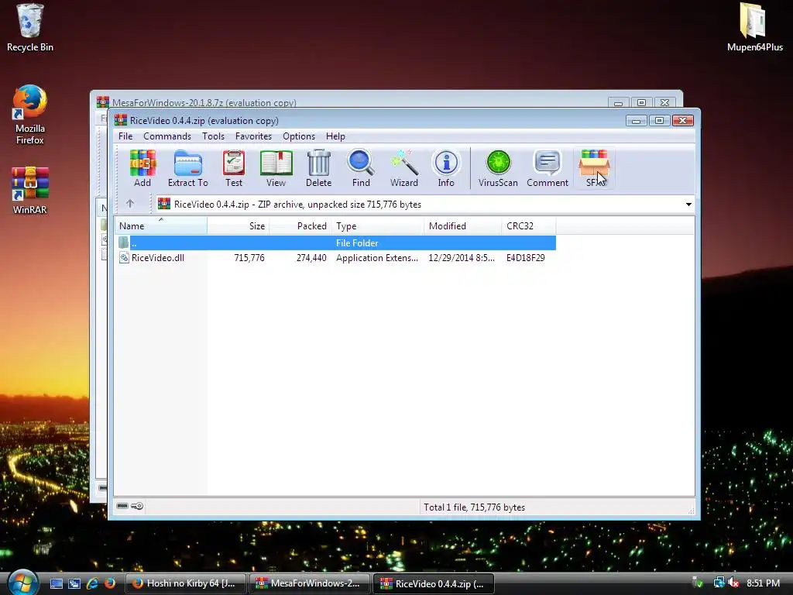Open the Tools menu
The width and height of the screenshot is (793, 595).
tap(213, 136)
